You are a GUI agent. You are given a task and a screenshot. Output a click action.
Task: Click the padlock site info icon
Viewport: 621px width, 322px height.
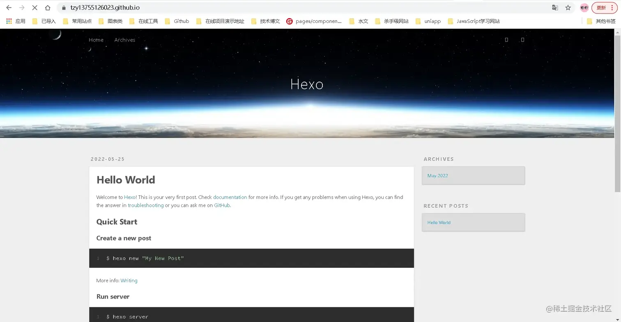click(64, 7)
